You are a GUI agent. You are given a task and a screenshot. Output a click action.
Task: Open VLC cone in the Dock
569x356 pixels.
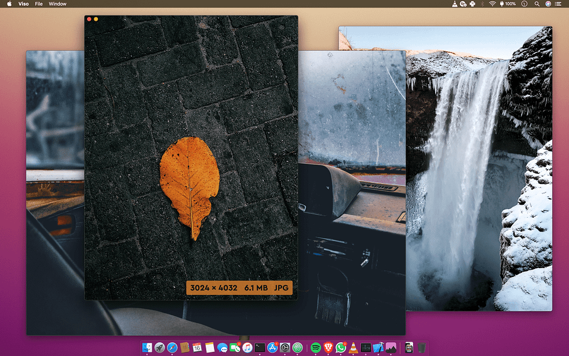353,348
